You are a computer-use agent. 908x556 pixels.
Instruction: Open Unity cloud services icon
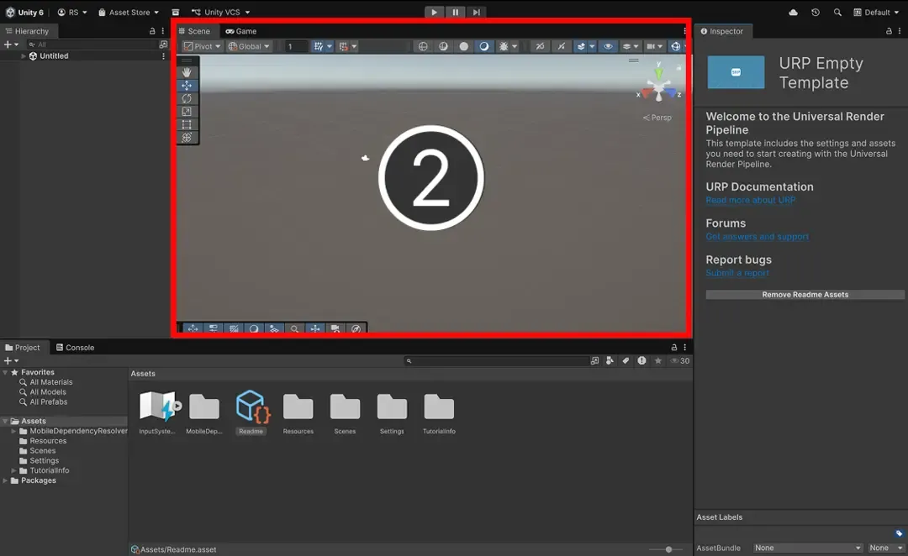pos(794,13)
